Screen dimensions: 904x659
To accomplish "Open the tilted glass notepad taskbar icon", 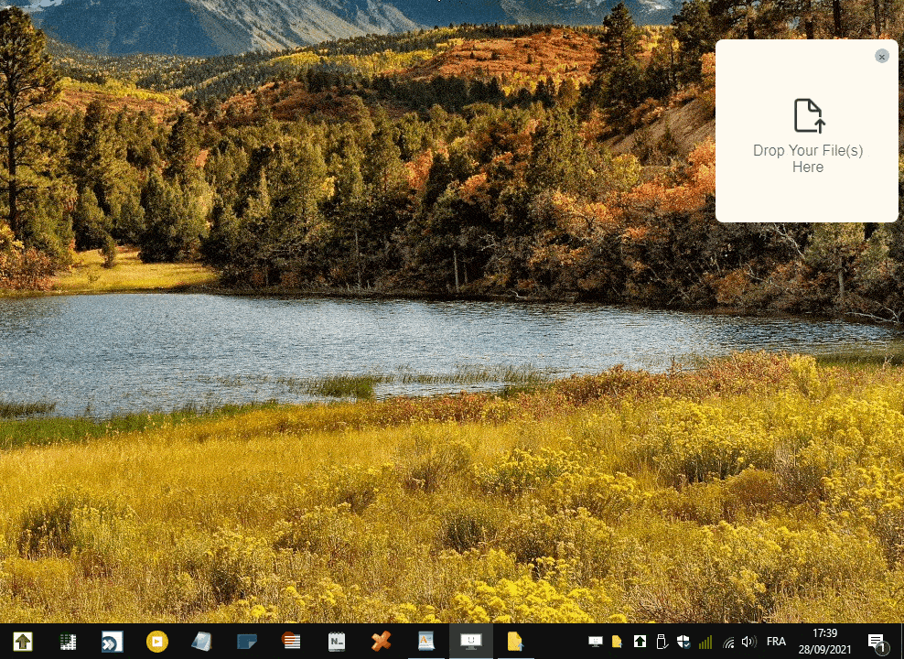I will [202, 641].
